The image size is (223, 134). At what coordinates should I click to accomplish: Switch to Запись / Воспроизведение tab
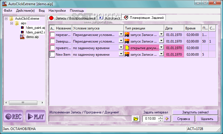tap(72, 18)
